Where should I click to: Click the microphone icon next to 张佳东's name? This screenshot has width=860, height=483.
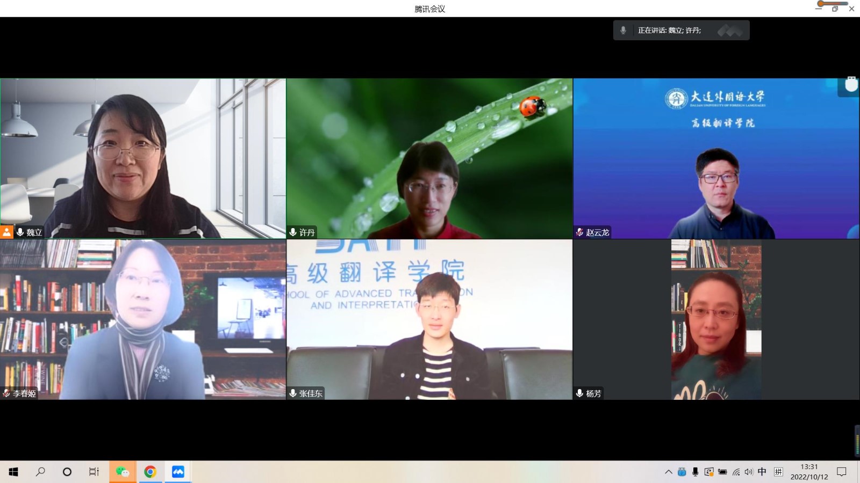point(293,393)
